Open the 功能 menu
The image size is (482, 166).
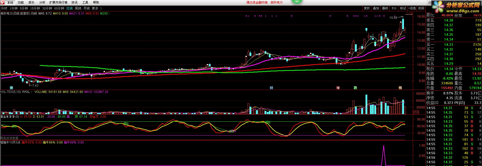pos(21,3)
